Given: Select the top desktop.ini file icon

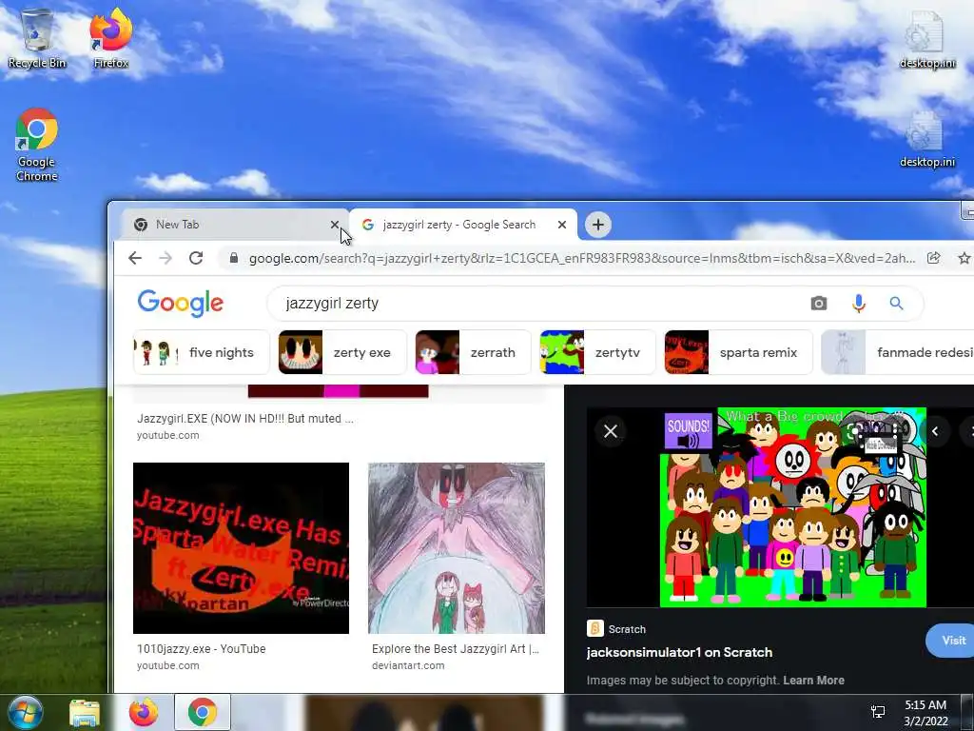Looking at the screenshot, I should click(x=926, y=38).
